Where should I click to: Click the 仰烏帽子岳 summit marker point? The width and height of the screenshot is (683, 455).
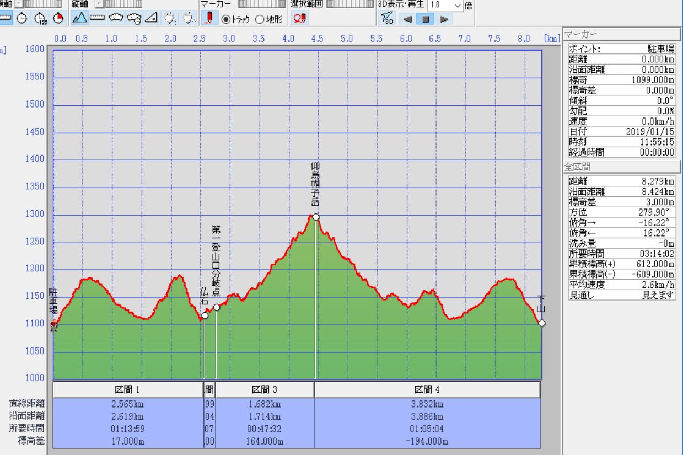click(x=316, y=217)
